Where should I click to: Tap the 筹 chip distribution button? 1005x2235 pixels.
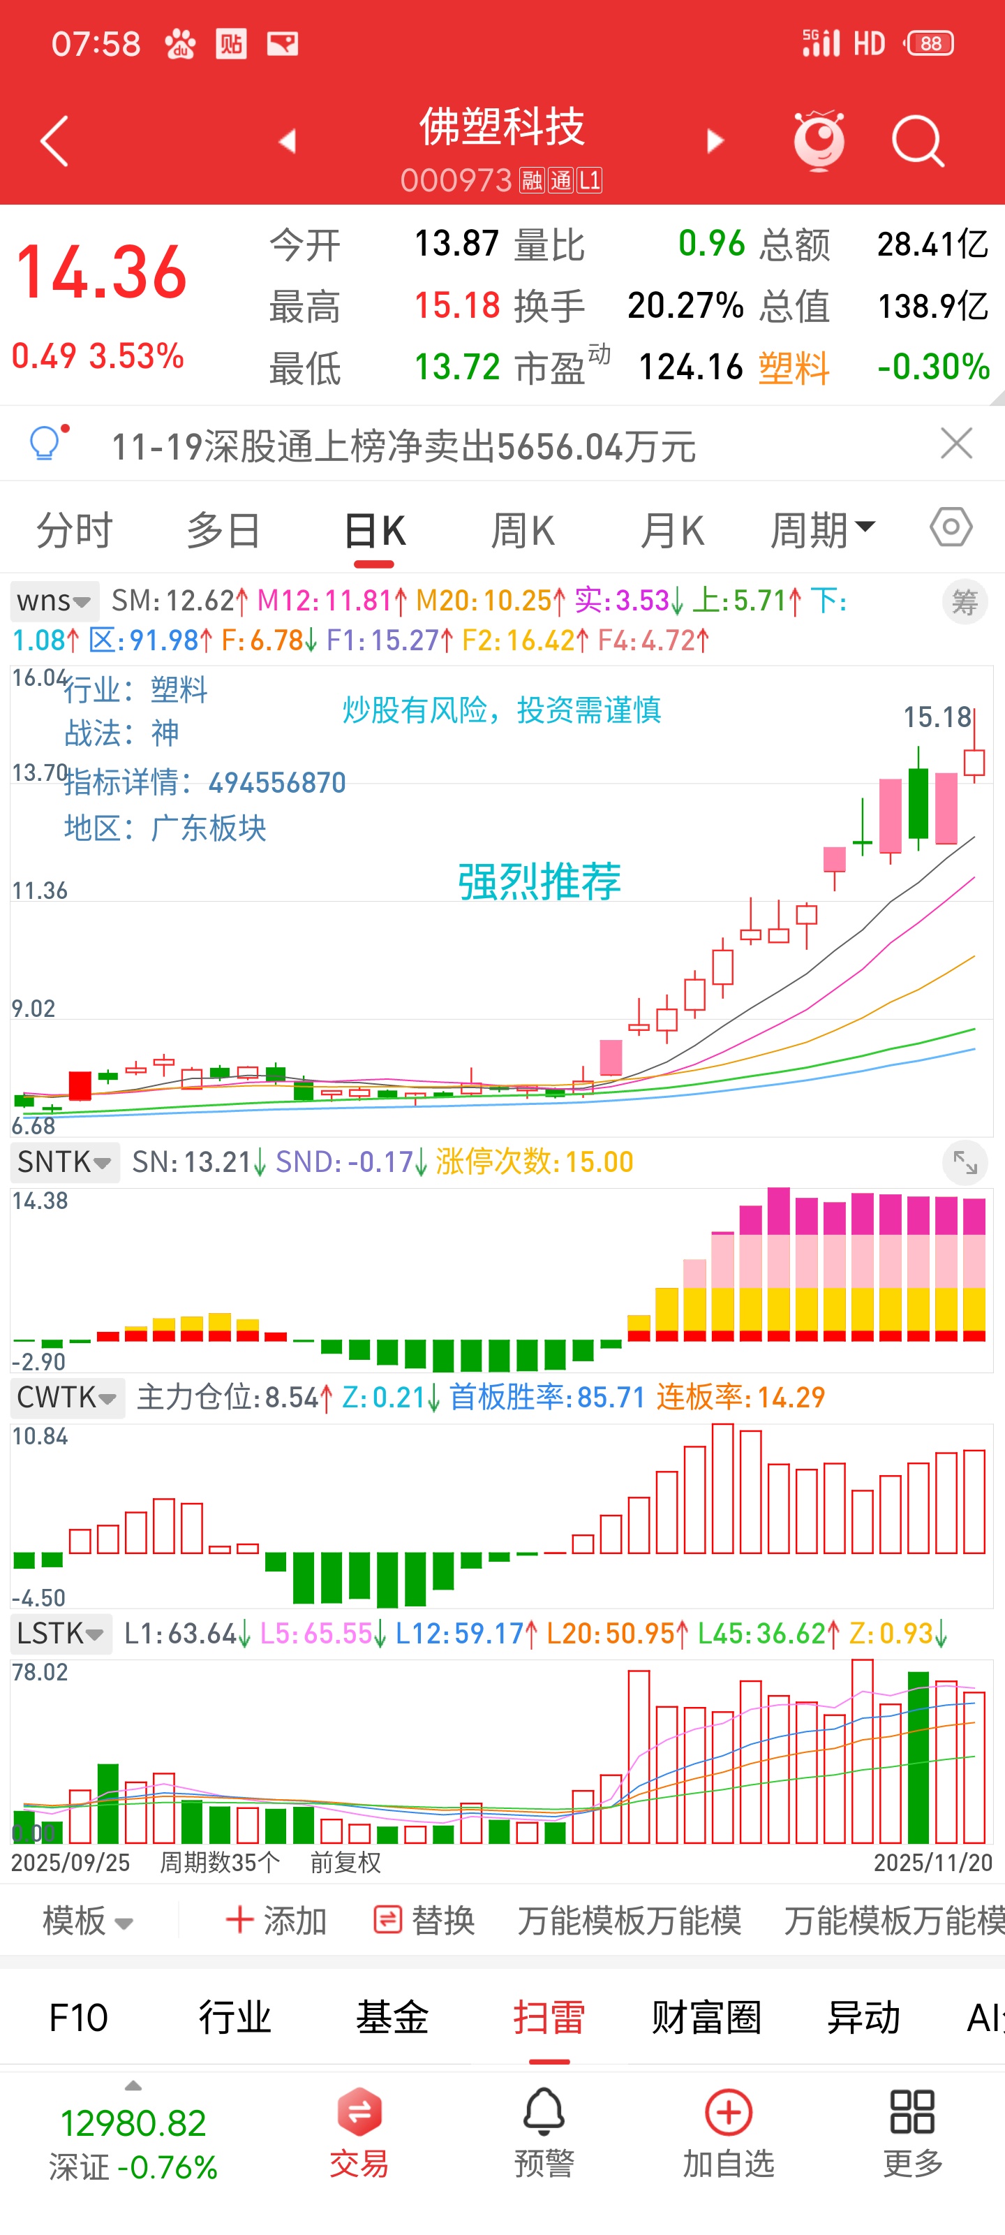965,601
